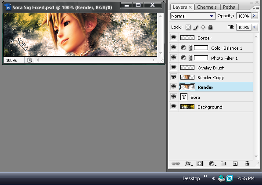Image resolution: width=262 pixels, height=185 pixels.
Task: Collapse the Layers palette with minimize dash
Action: pyautogui.click(x=251, y=3)
